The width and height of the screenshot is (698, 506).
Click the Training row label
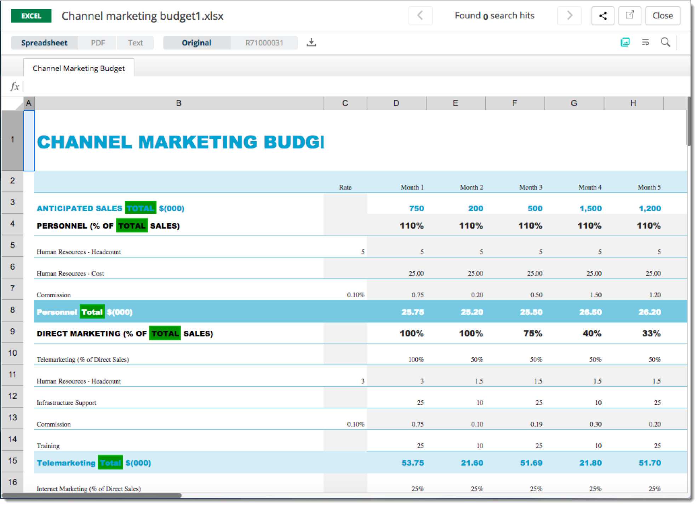pyautogui.click(x=48, y=446)
